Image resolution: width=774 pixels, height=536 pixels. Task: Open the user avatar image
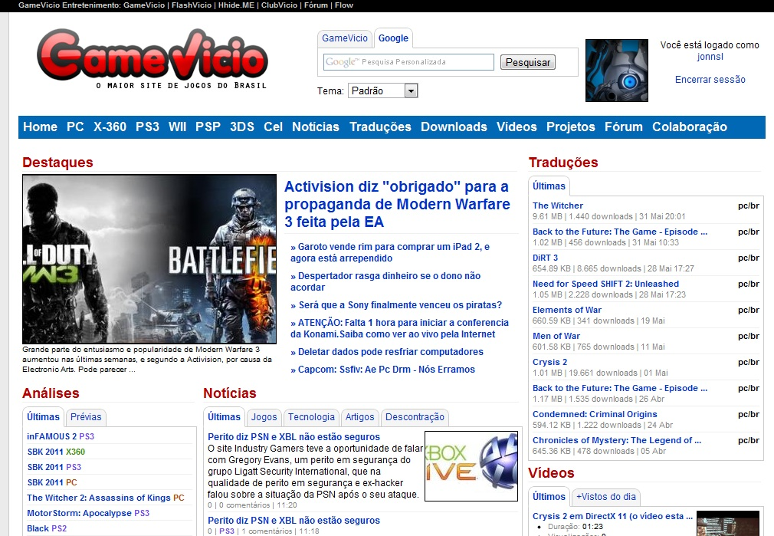click(x=617, y=71)
